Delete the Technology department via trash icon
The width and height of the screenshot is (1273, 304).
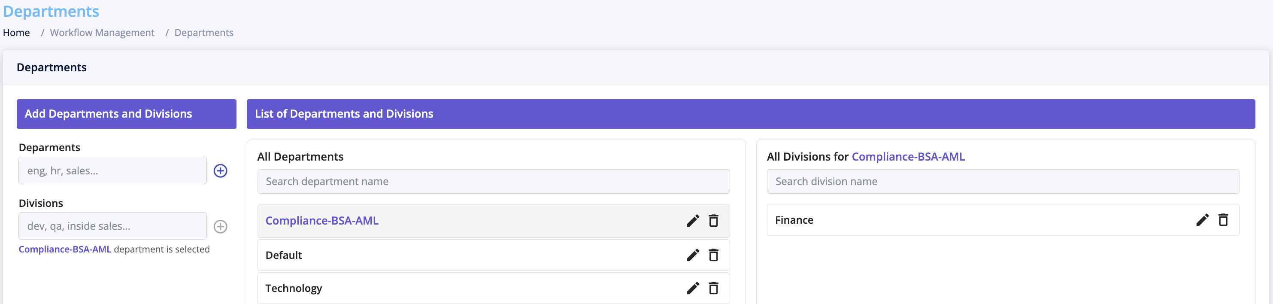[x=714, y=289]
